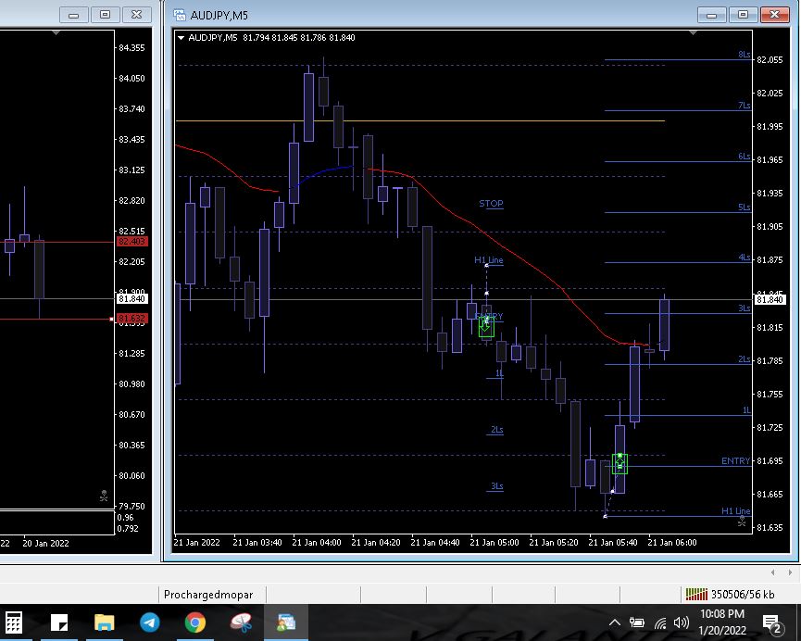Image resolution: width=801 pixels, height=641 pixels.
Task: Select the 5Ls level label
Action: [745, 207]
